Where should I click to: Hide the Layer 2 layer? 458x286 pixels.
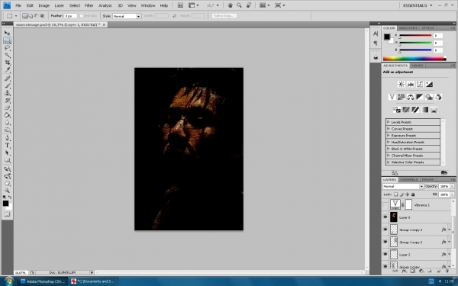385,255
